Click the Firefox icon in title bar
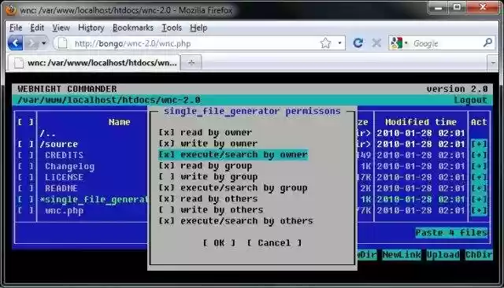 point(10,10)
